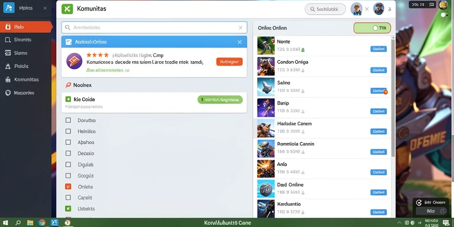Click the purple app icon in the promo card
The width and height of the screenshot is (454, 227).
[74, 61]
